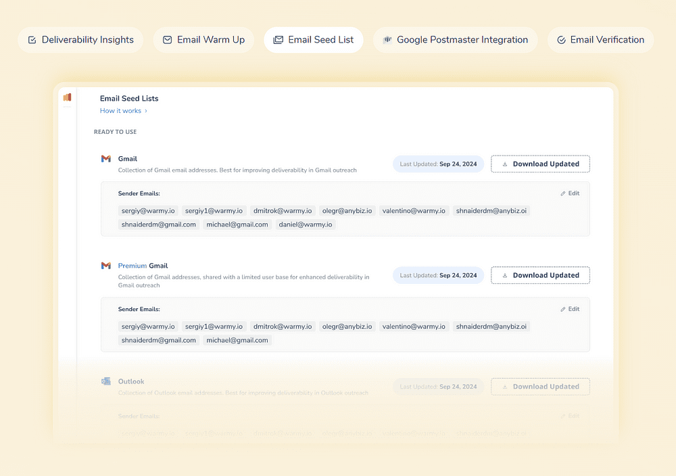Click the Warmy logo in the sidebar
The height and width of the screenshot is (476, 676).
(67, 97)
